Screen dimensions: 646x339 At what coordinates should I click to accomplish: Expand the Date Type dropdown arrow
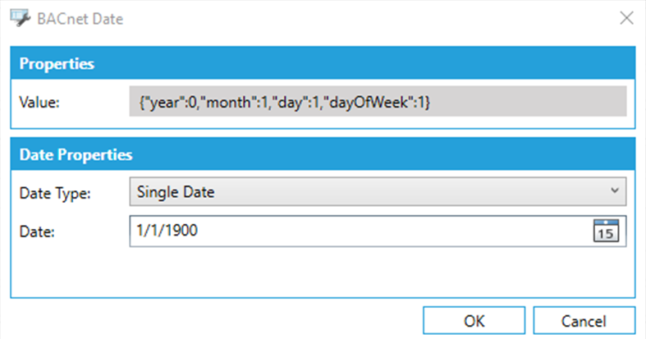coord(615,190)
